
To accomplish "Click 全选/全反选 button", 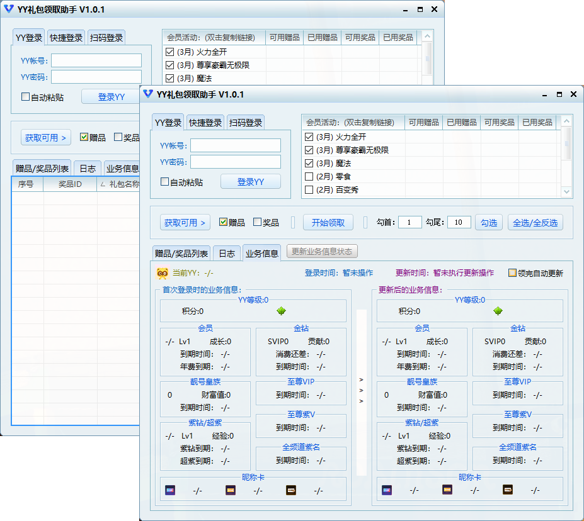I will (x=535, y=222).
